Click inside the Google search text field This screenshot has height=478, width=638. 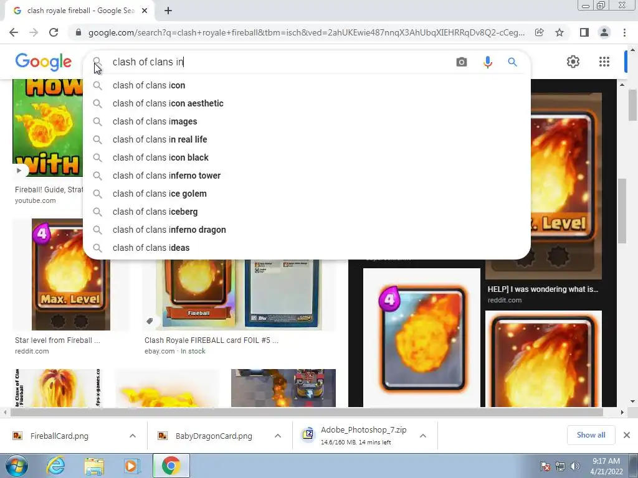tap(281, 62)
